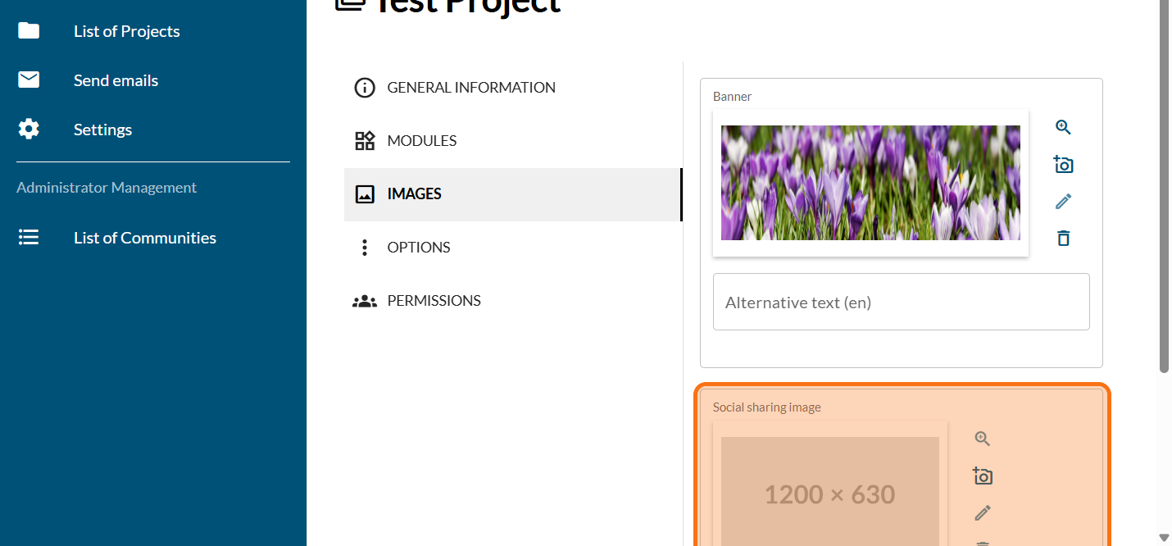Click the List of Projects folder icon

[x=29, y=31]
